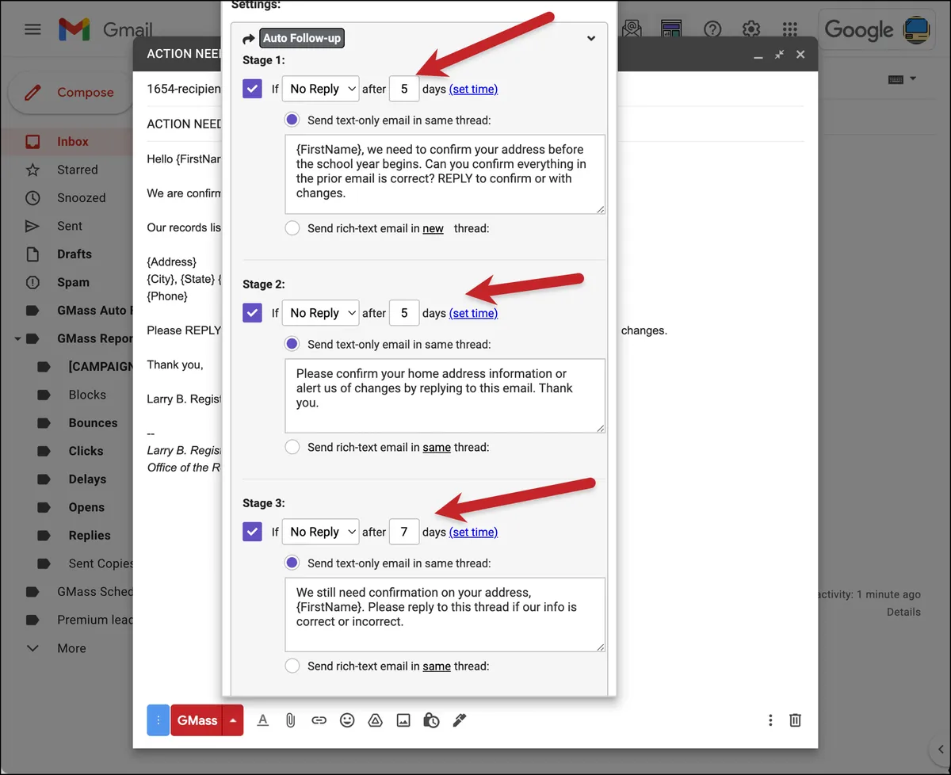The height and width of the screenshot is (775, 951).
Task: Open the Bounces label
Action: click(93, 423)
